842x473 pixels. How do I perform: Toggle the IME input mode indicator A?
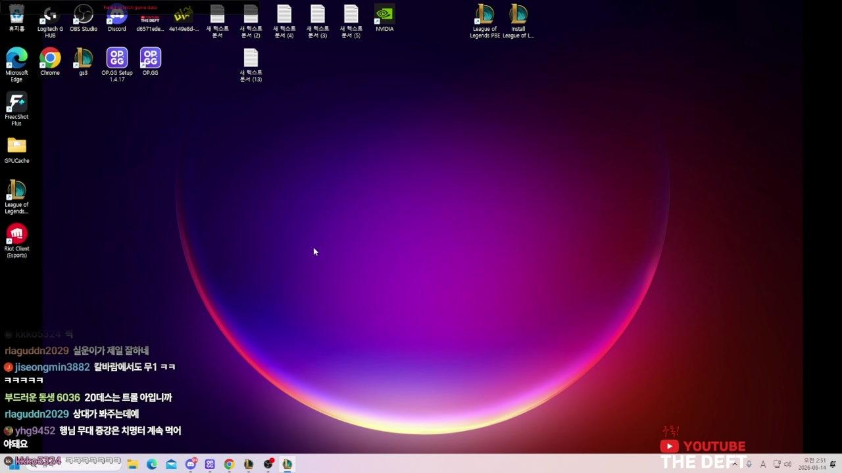763,464
